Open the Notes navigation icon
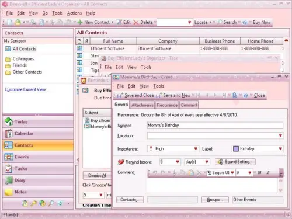Image resolution: width=292 pixels, height=219 pixels. [9, 192]
